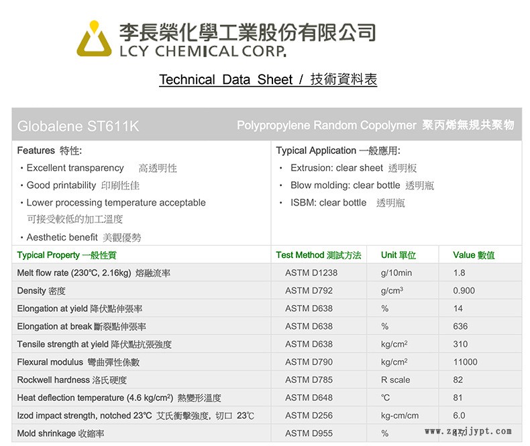Select the 'Density 密度' row label
530x446 pixels.
click(41, 291)
